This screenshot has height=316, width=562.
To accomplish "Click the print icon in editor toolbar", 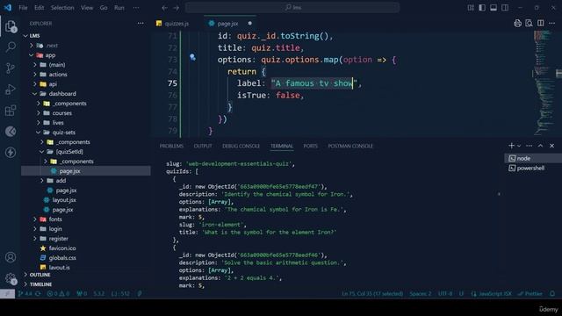I will tap(517, 24).
